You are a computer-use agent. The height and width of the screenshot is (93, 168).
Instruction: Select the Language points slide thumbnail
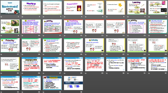(x=31, y=64)
